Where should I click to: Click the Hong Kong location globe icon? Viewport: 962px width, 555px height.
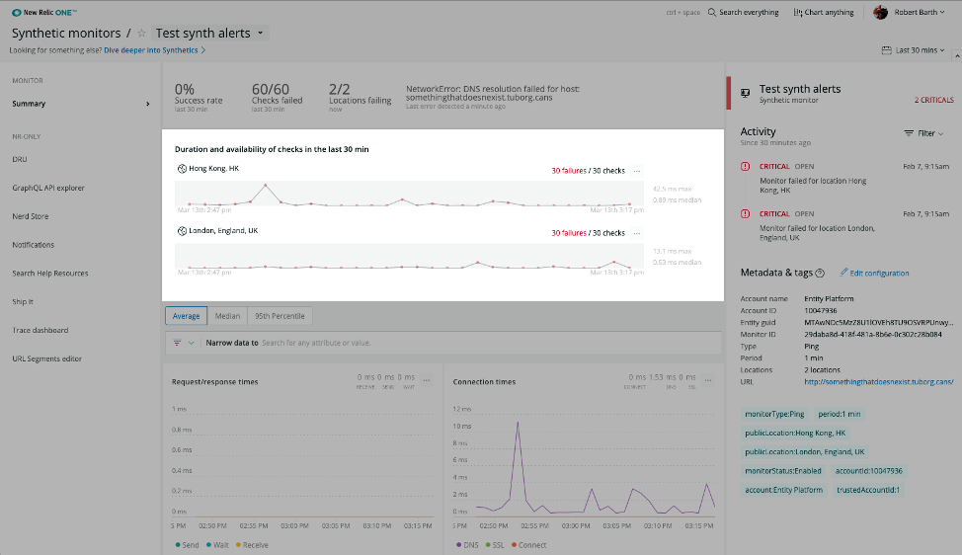pyautogui.click(x=182, y=169)
